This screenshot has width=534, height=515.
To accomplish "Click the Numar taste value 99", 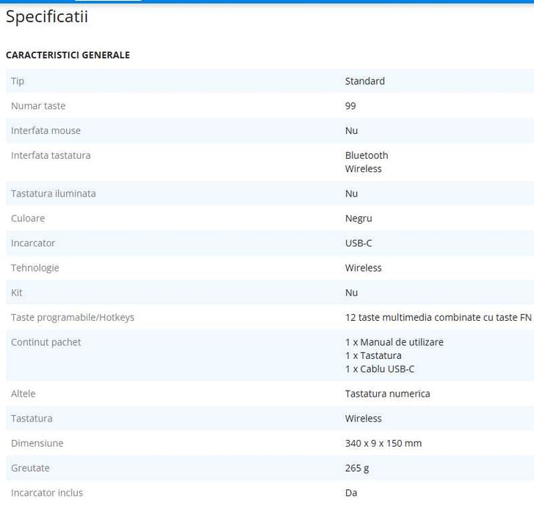I will pyautogui.click(x=350, y=106).
